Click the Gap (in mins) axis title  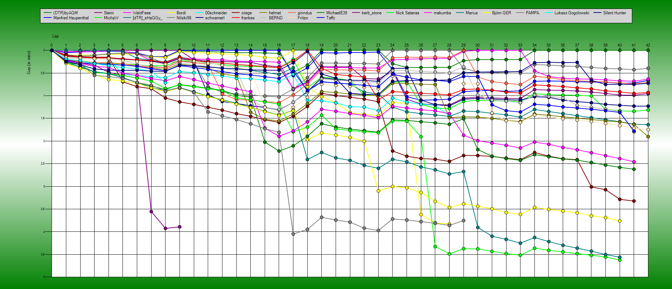pos(29,63)
